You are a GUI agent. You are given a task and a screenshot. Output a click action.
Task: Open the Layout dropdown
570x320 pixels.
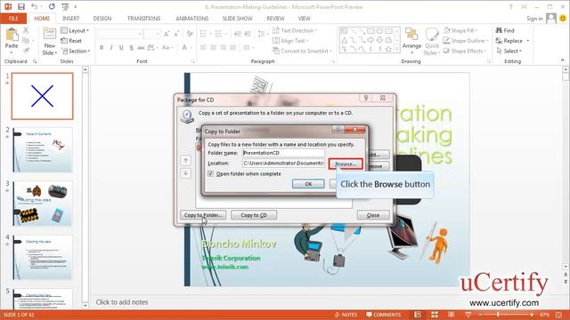pyautogui.click(x=75, y=30)
